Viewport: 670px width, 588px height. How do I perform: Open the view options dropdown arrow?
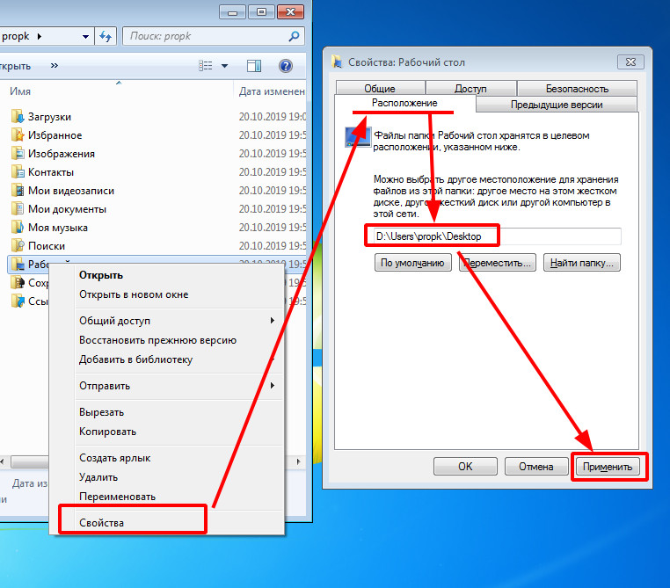(224, 66)
